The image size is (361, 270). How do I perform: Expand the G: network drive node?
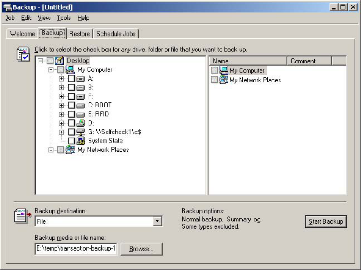click(62, 132)
